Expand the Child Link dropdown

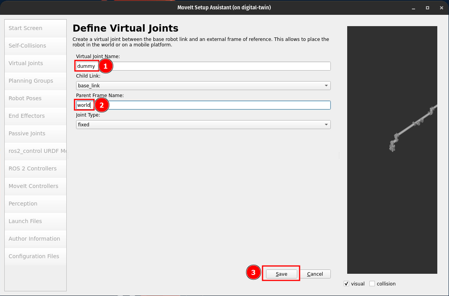click(x=203, y=86)
